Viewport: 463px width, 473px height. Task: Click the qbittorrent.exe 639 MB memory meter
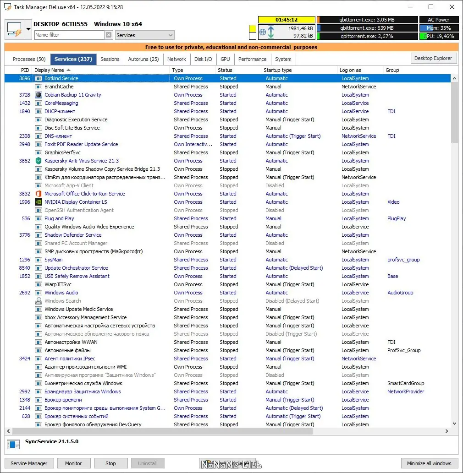click(367, 28)
